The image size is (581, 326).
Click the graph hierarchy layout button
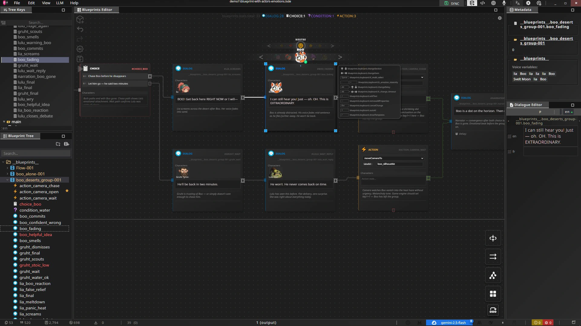493,275
